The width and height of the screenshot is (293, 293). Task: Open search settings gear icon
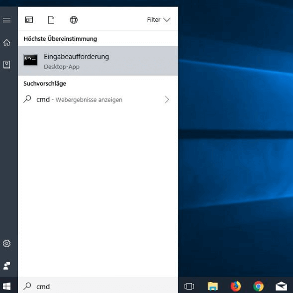click(x=7, y=243)
